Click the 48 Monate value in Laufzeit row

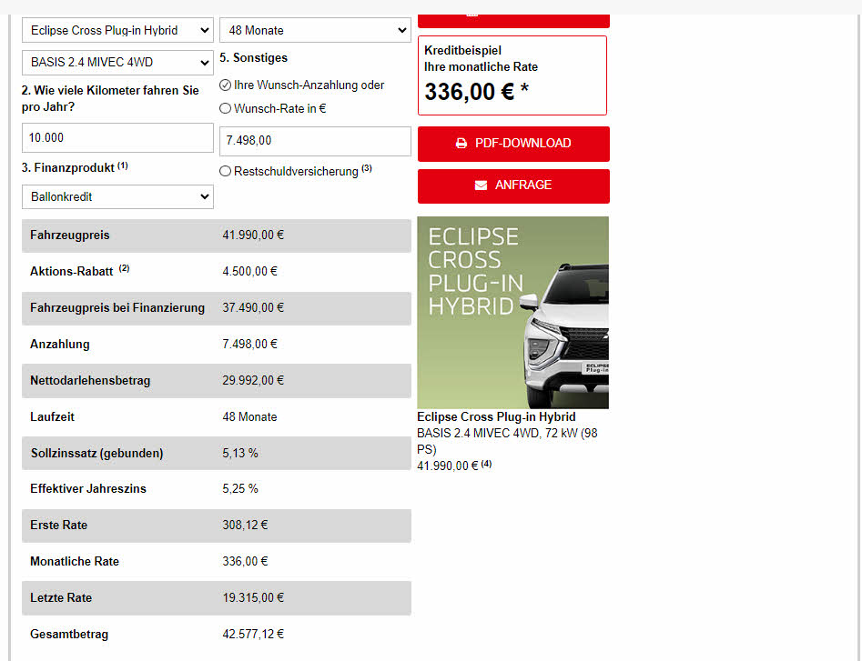[x=249, y=416]
